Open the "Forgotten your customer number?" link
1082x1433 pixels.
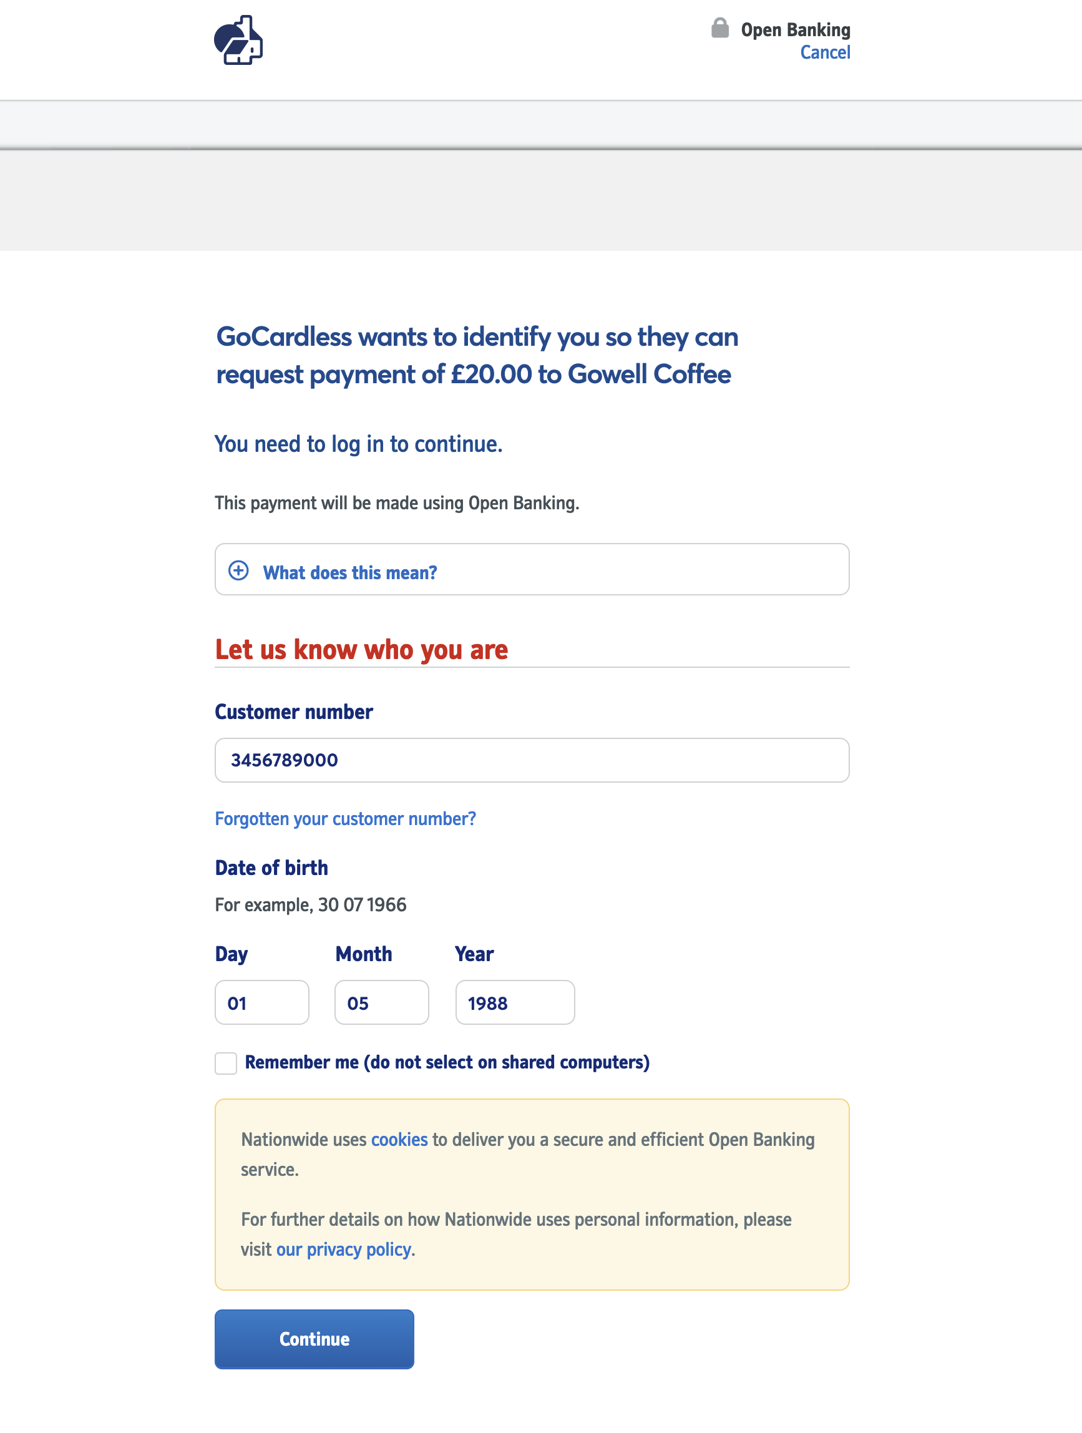(345, 819)
